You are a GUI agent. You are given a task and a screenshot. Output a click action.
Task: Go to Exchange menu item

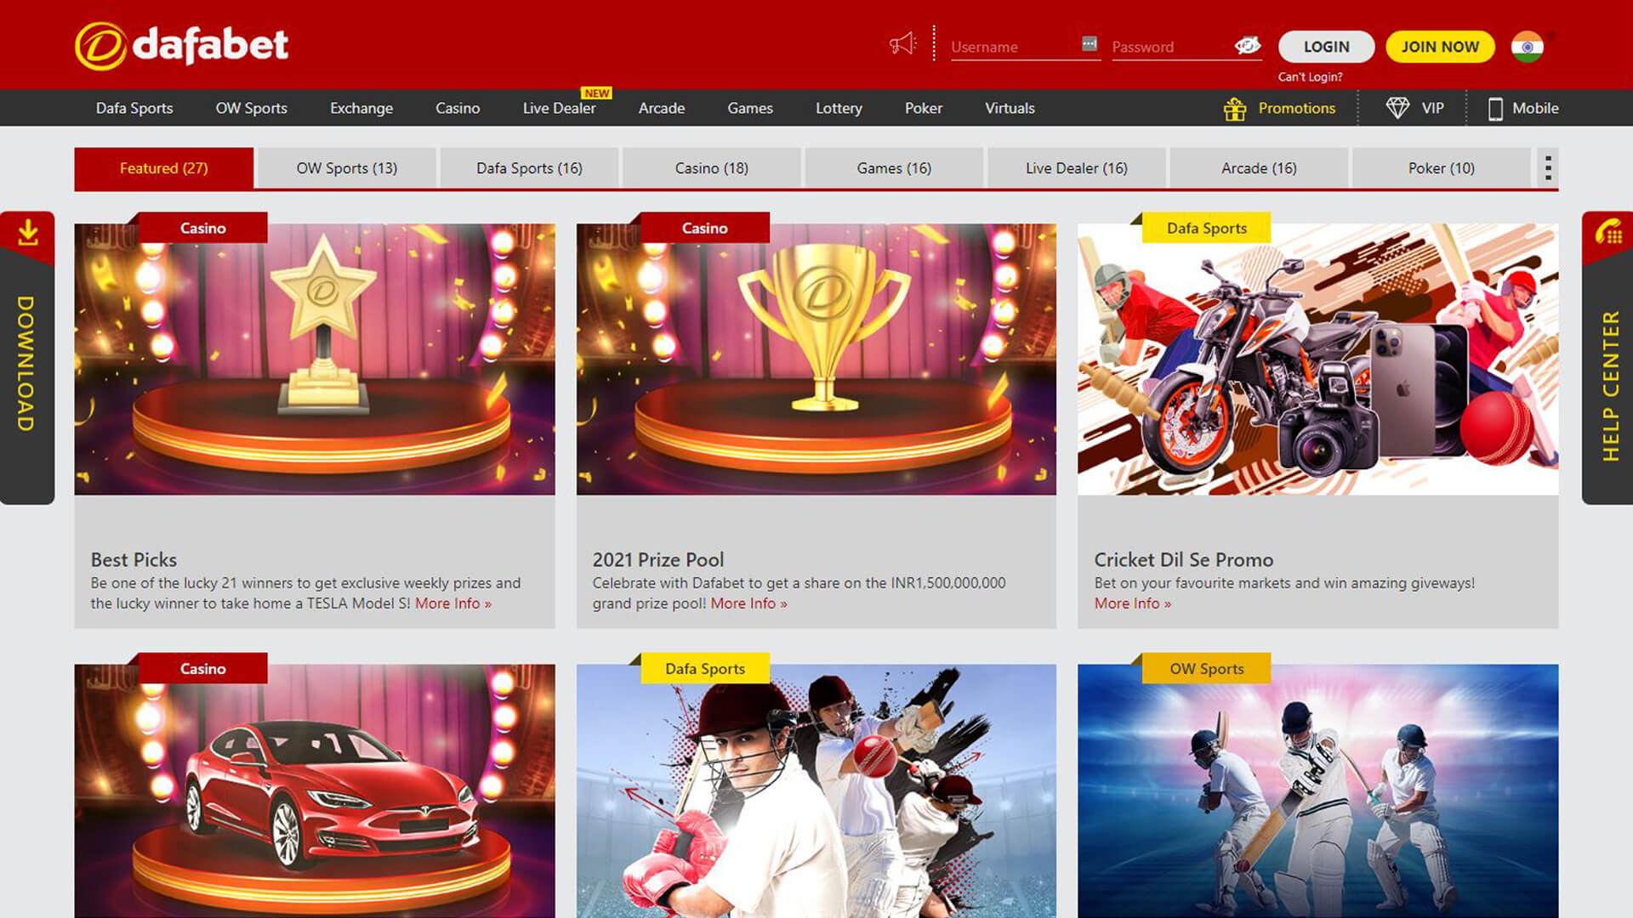pyautogui.click(x=361, y=108)
